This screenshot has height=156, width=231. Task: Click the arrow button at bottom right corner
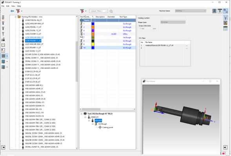point(225,147)
